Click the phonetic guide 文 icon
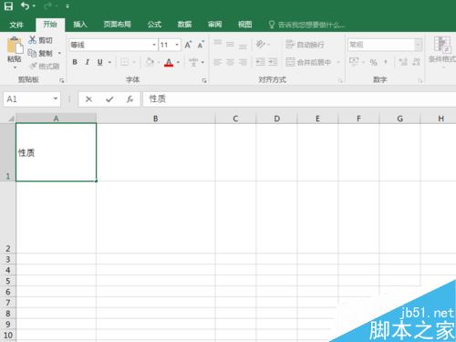This screenshot has height=342, width=456. [193, 62]
